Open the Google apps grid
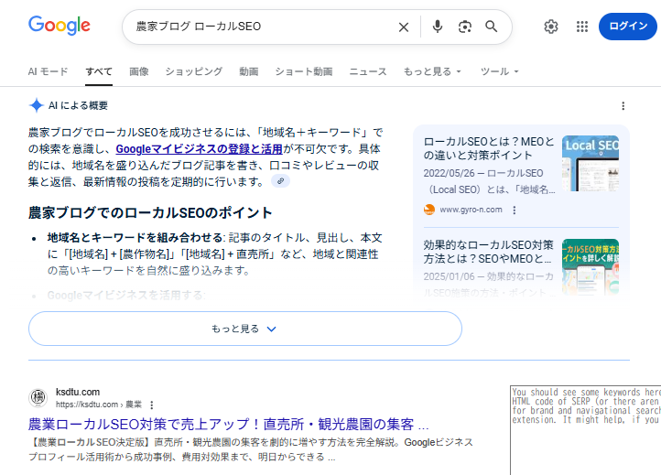Viewport: 661px width, 475px height. pyautogui.click(x=581, y=27)
